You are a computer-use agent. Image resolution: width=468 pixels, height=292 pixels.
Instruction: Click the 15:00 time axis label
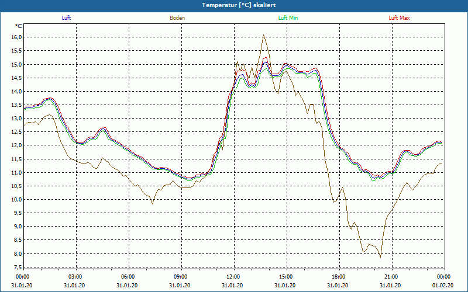(287, 277)
